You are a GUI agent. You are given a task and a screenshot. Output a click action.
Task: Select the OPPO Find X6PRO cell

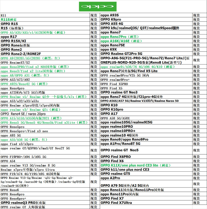click(x=146, y=157)
